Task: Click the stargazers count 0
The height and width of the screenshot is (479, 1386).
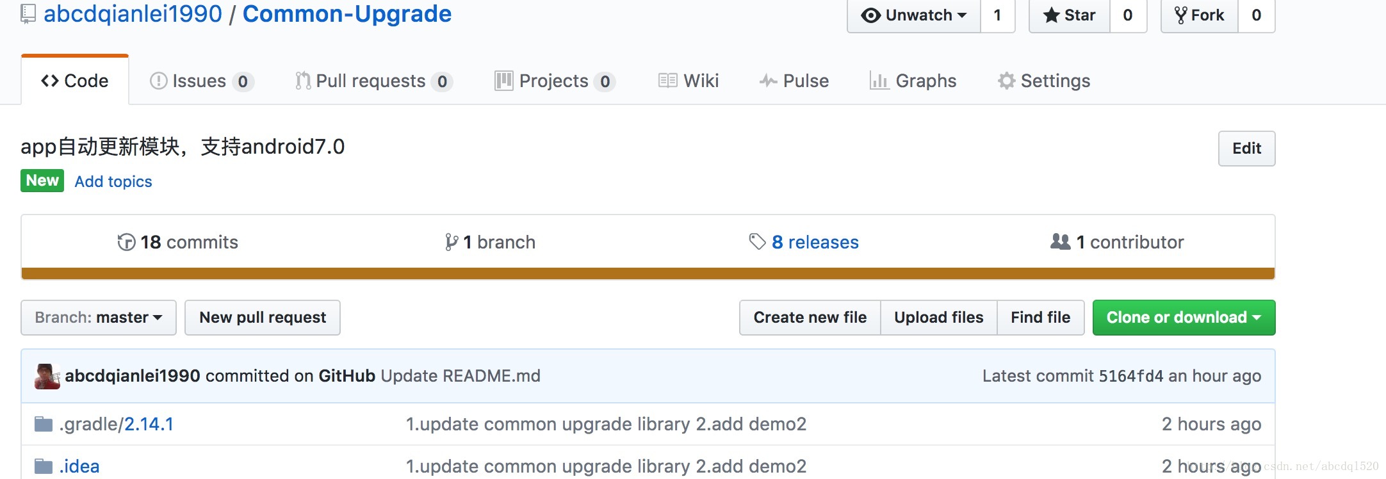Action: pos(1128,15)
